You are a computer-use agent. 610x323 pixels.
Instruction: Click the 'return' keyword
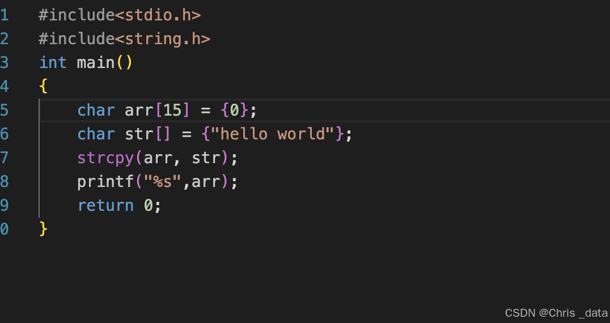click(105, 205)
